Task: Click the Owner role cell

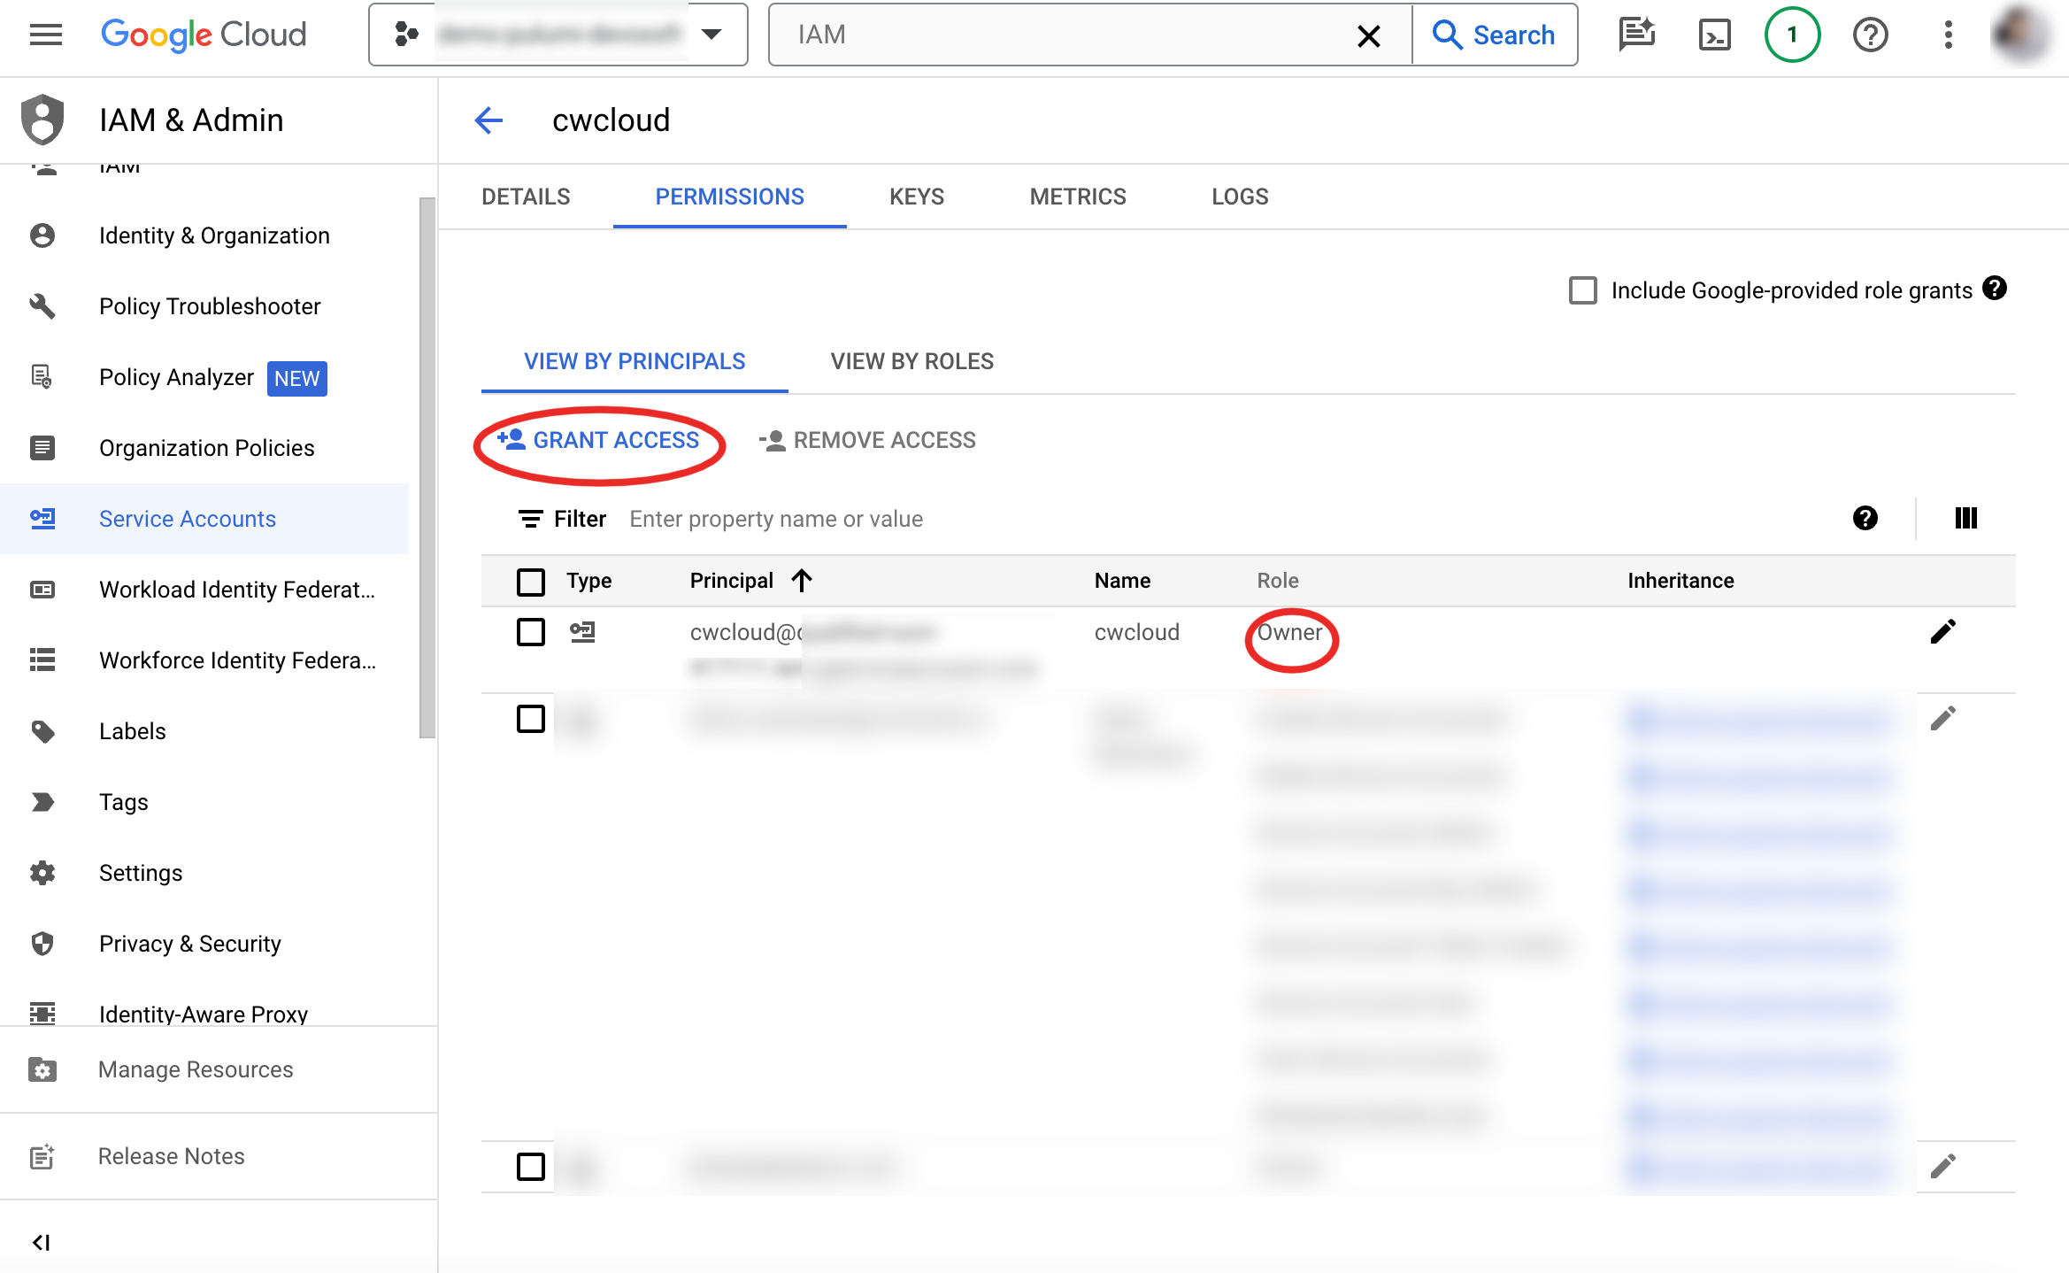Action: (1289, 632)
